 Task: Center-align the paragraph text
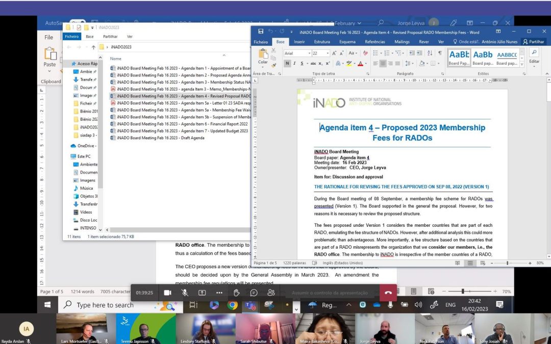click(383, 64)
